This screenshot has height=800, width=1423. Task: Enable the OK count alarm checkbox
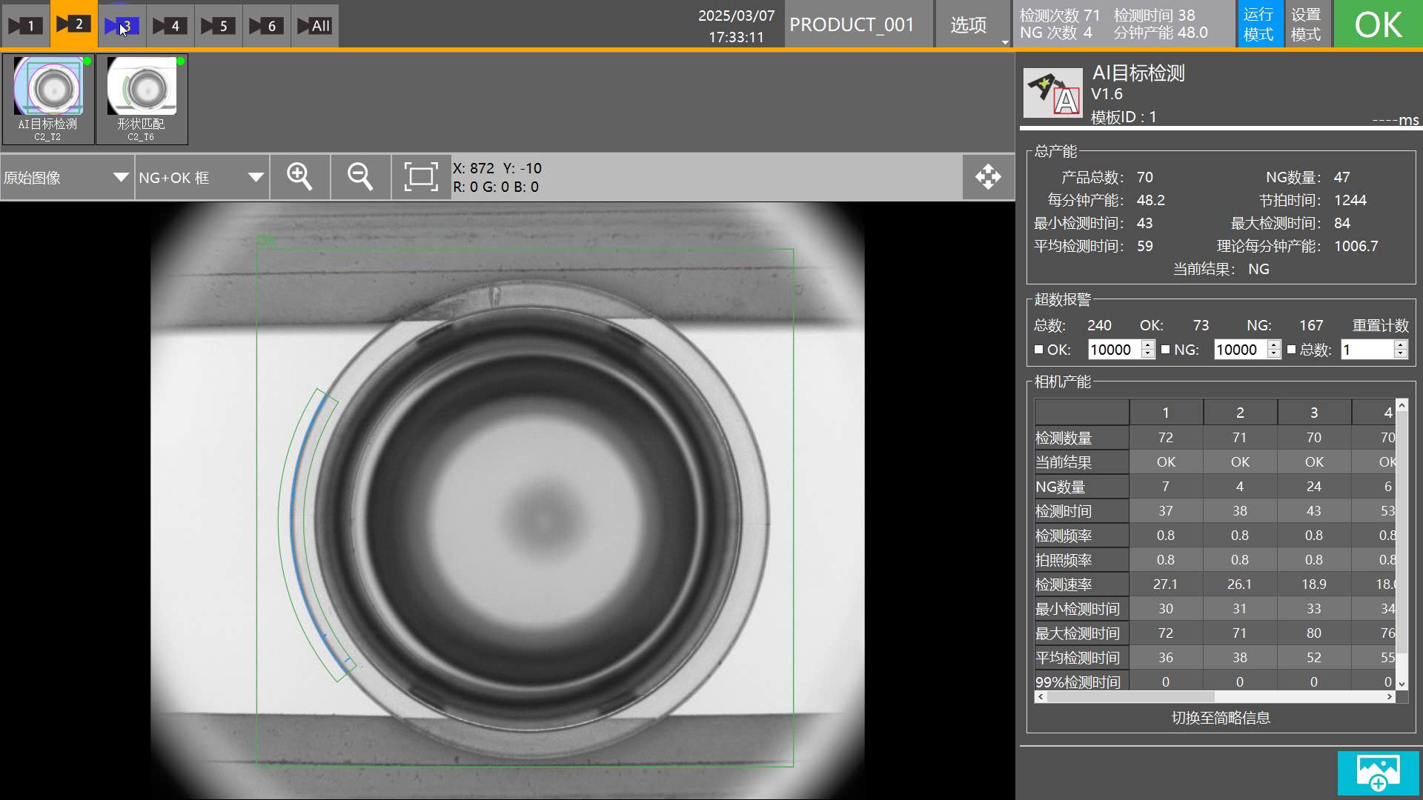tap(1038, 350)
